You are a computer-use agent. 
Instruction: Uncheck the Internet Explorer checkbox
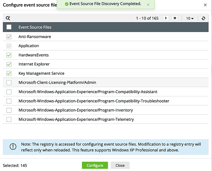click(9, 64)
